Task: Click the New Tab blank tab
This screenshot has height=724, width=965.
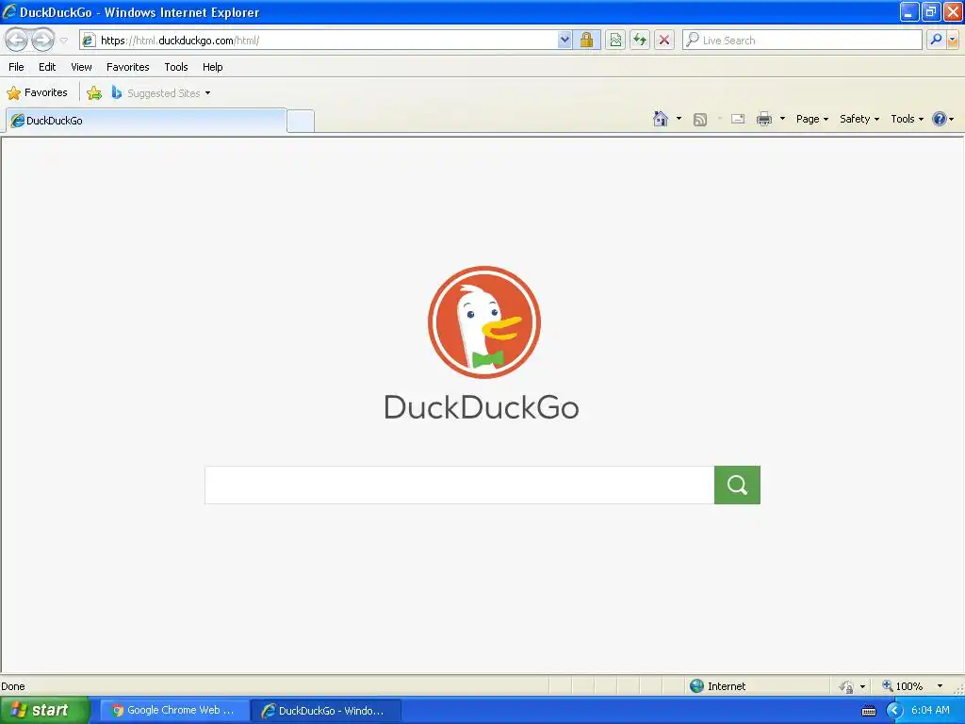Action: tap(301, 121)
